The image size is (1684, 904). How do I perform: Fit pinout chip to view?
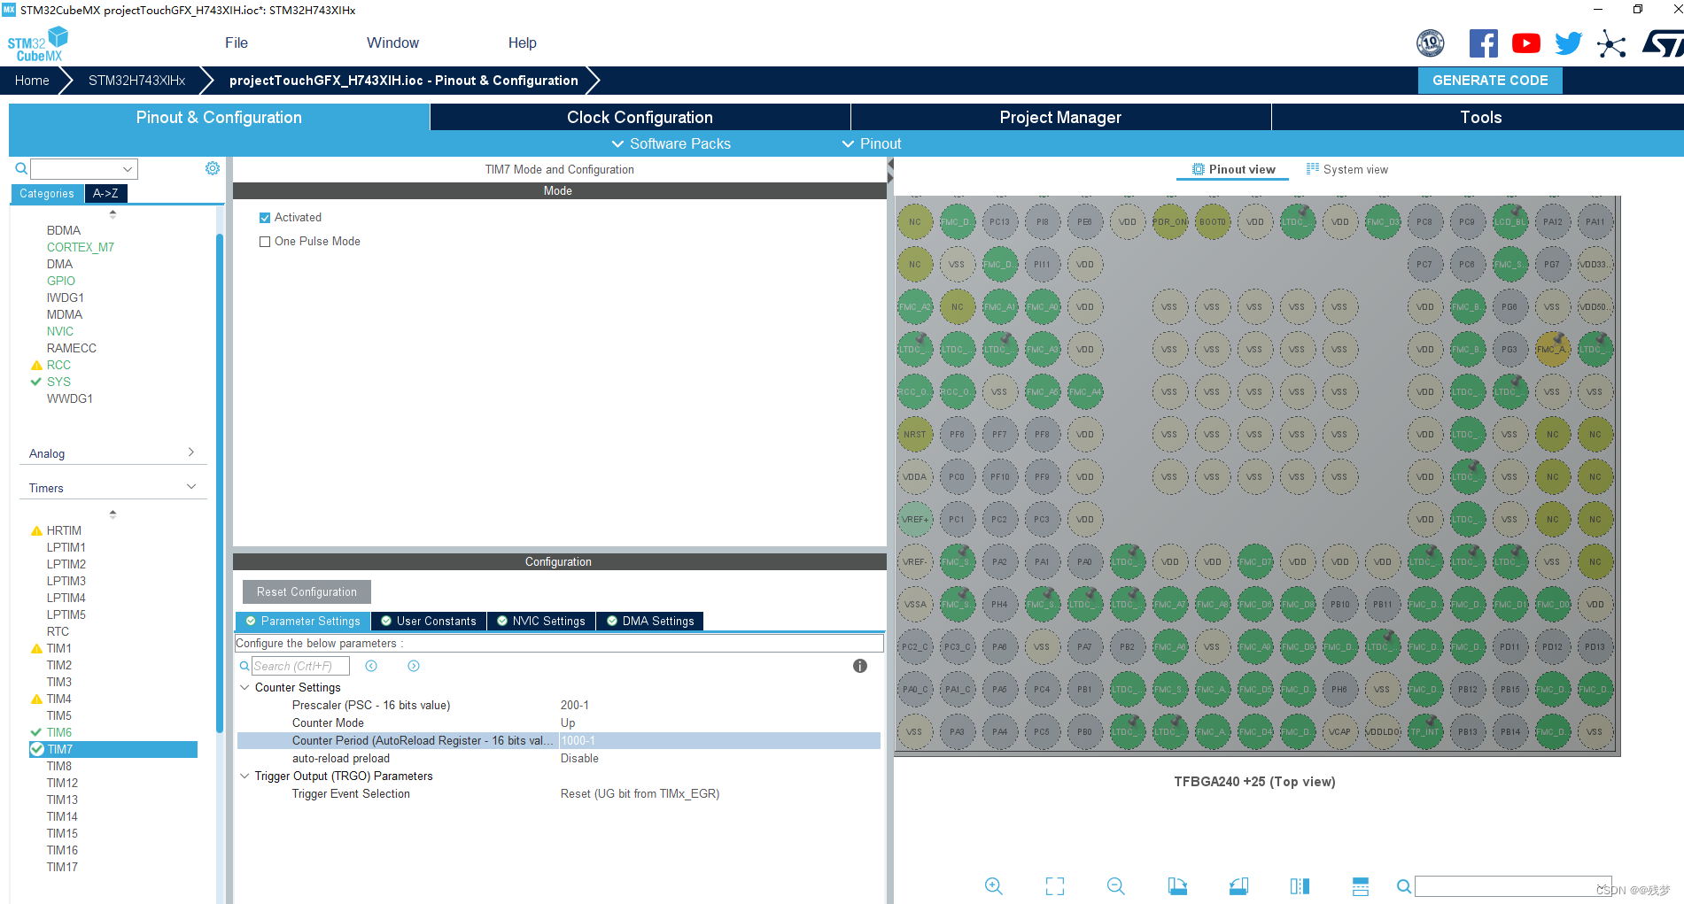[1055, 885]
